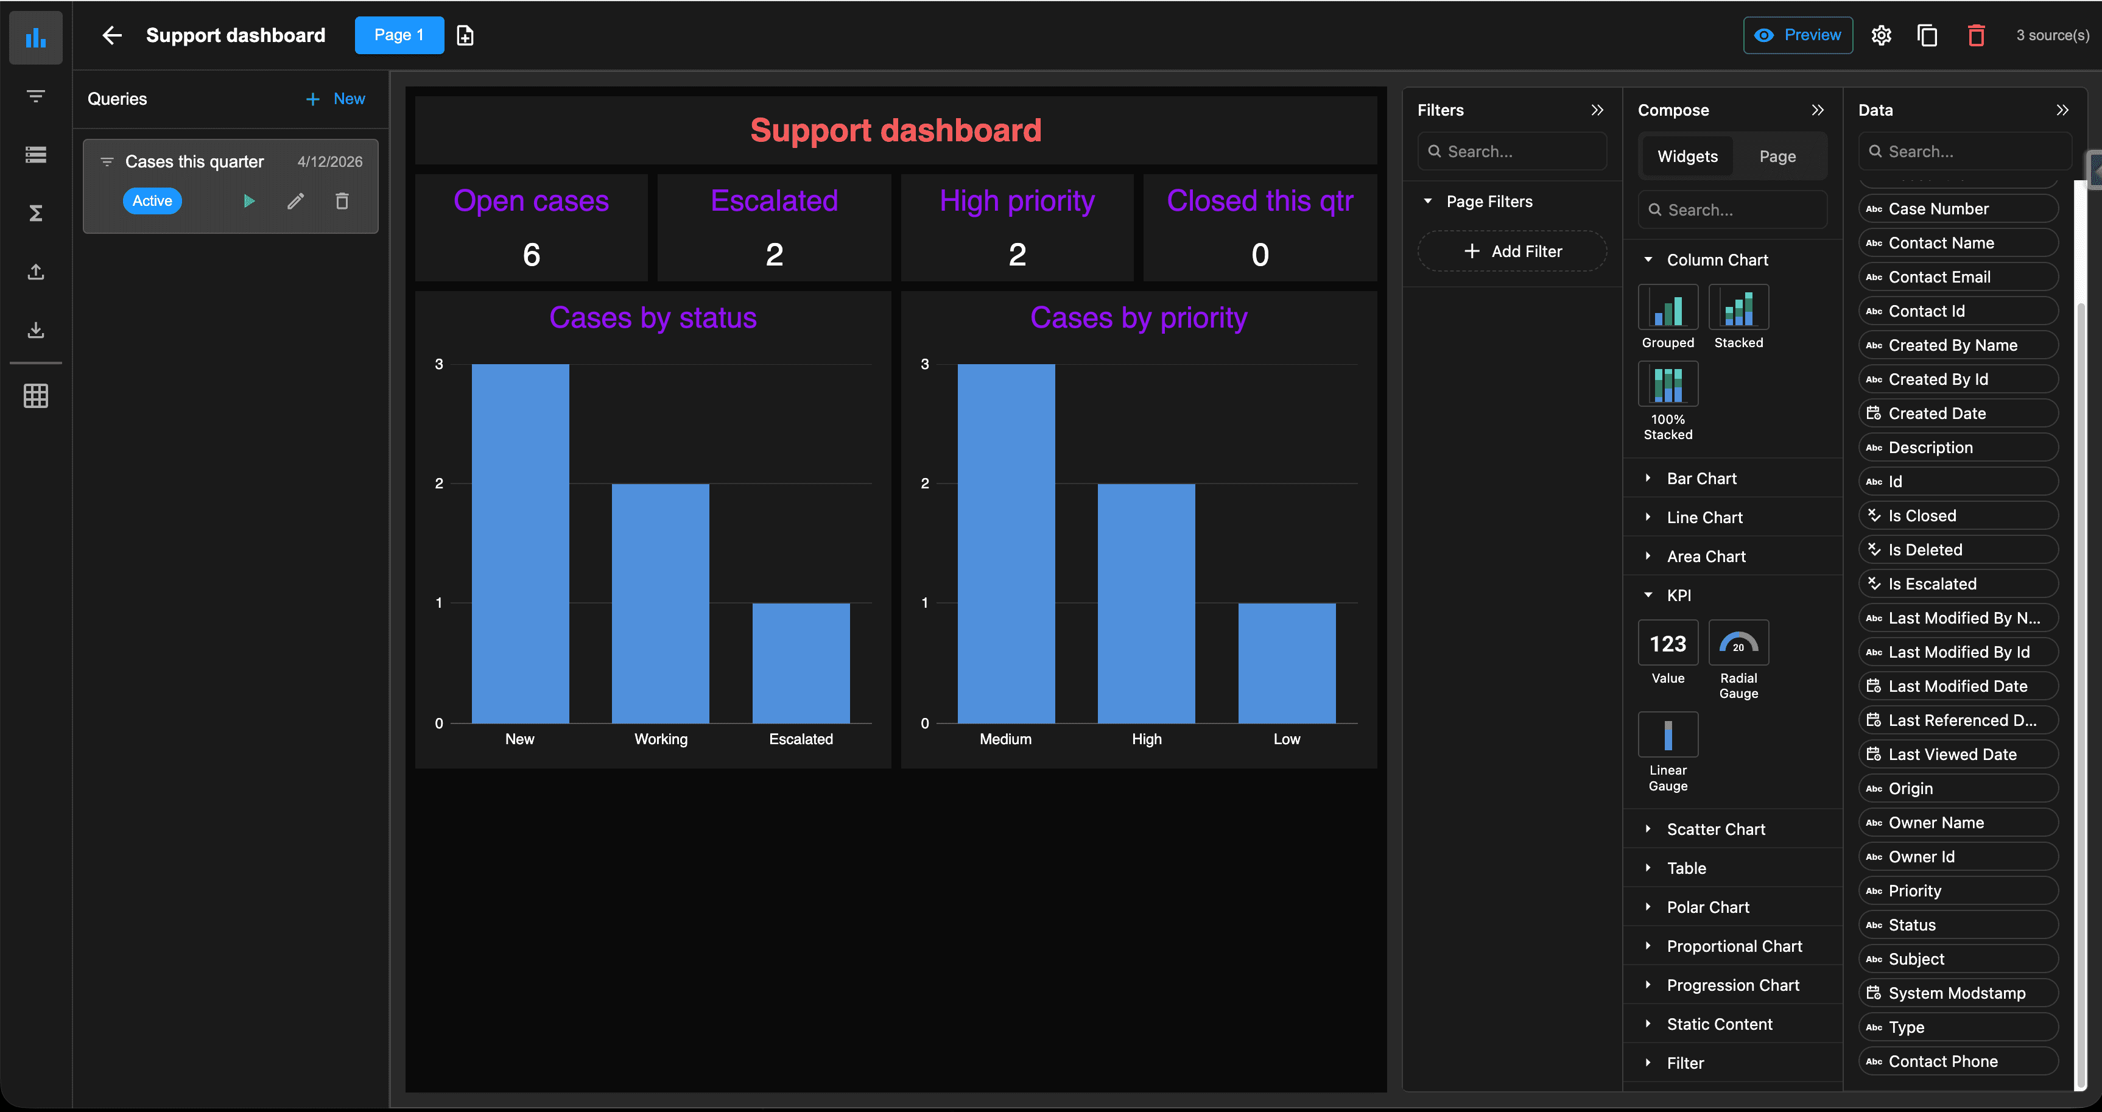Select the Page 1 tab
The image size is (2102, 1112).
click(x=399, y=35)
